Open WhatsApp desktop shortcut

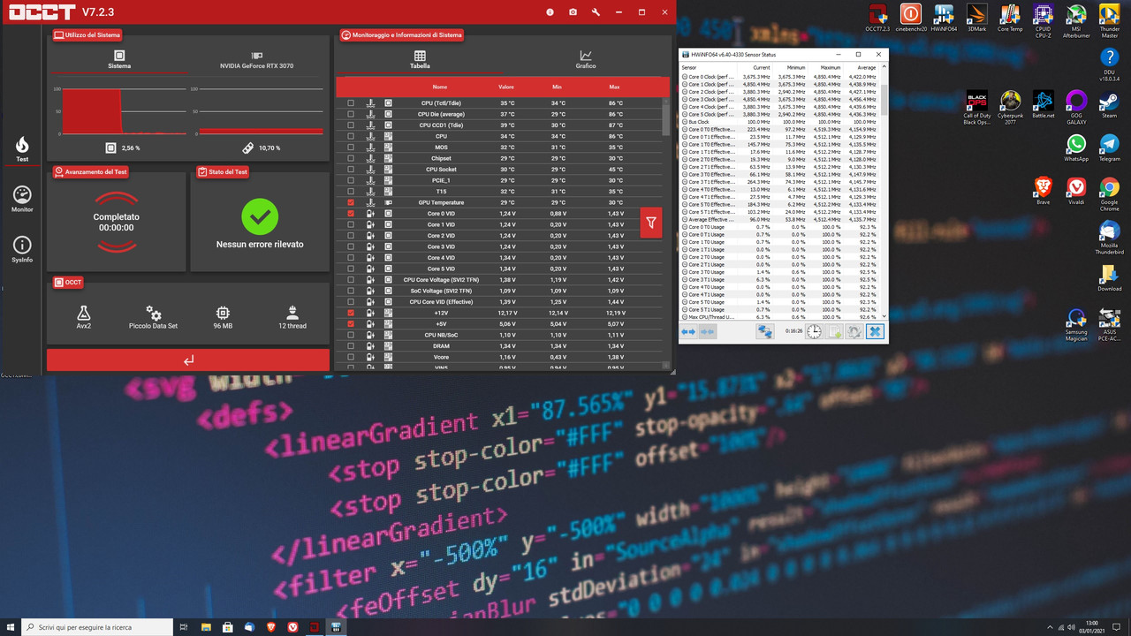coord(1076,148)
